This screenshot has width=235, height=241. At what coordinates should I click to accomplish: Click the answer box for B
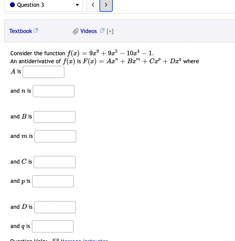[54, 117]
